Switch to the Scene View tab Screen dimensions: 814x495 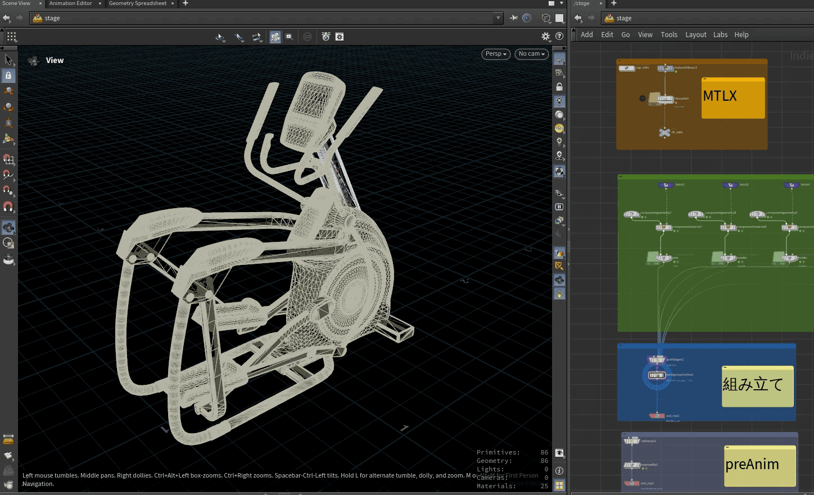coord(17,3)
